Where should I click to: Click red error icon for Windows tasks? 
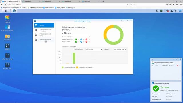[x=86, y=39]
